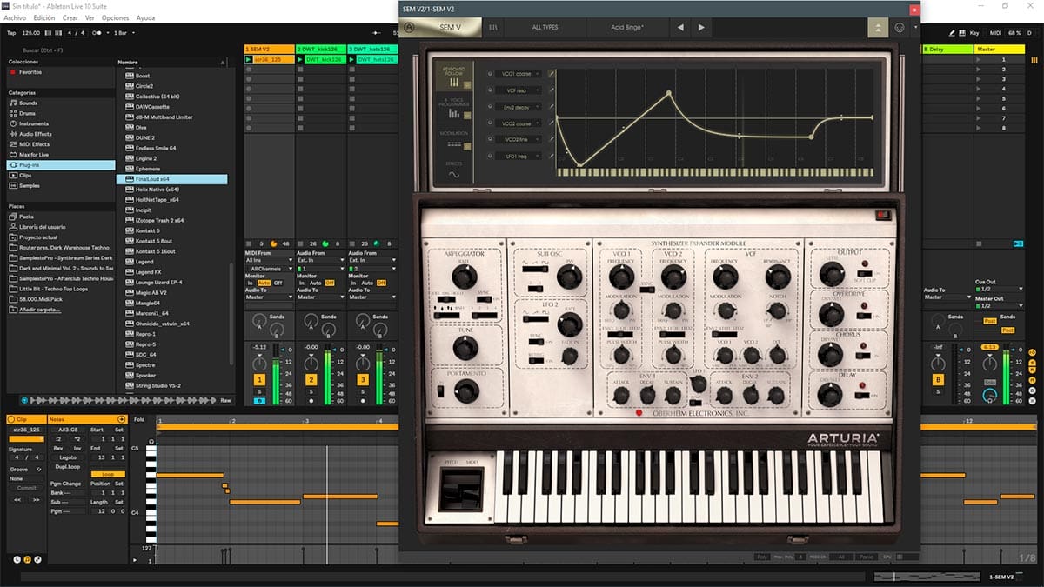The width and height of the screenshot is (1044, 587).
Task: Open the Ver menu
Action: pos(90,17)
